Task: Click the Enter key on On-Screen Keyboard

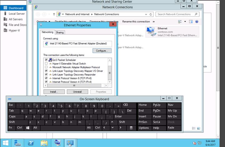Action: [x=125, y=116]
